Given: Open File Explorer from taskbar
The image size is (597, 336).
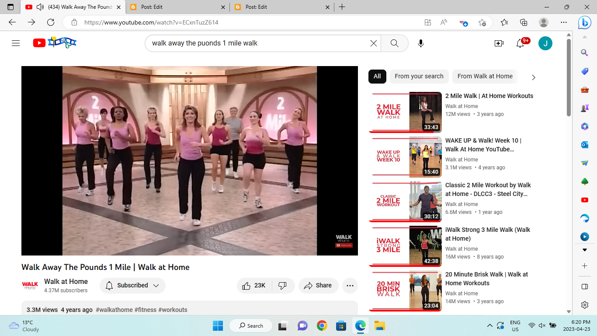Looking at the screenshot, I should [379, 325].
